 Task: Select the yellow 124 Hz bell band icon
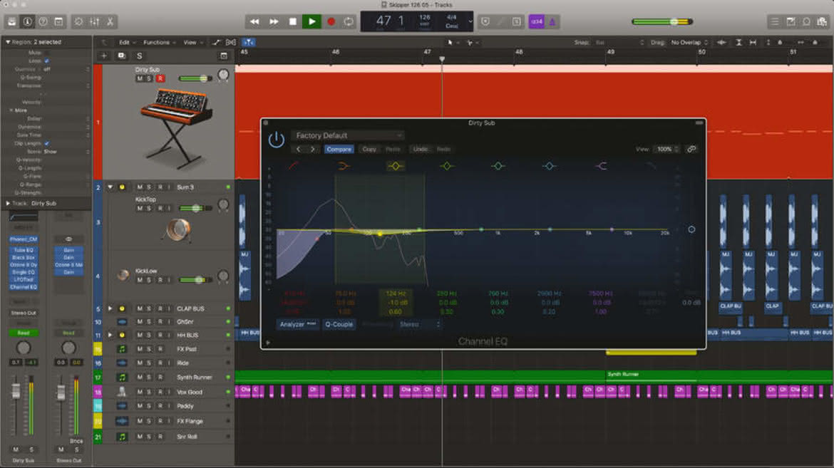coord(395,166)
